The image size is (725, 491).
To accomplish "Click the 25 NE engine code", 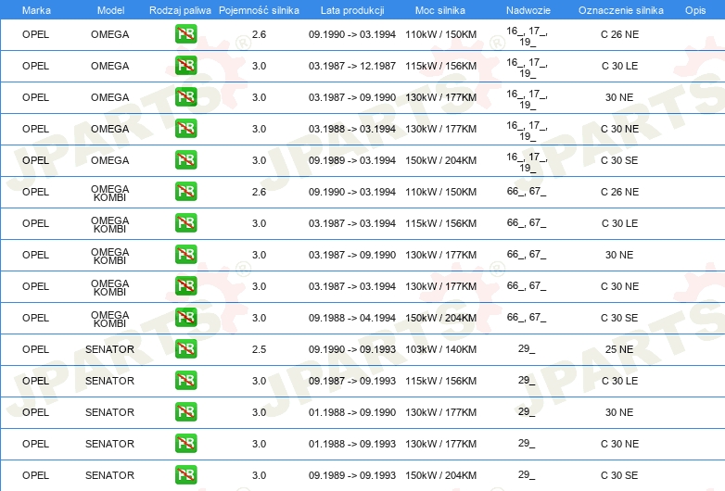I will pyautogui.click(x=619, y=349).
